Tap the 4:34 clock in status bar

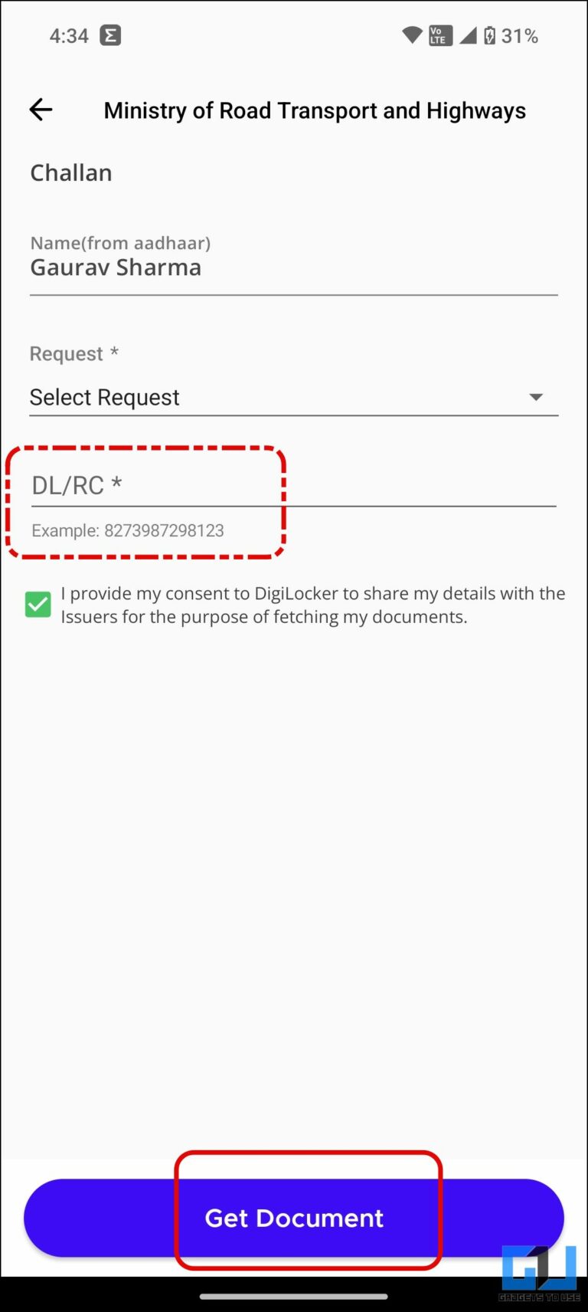pyautogui.click(x=69, y=36)
